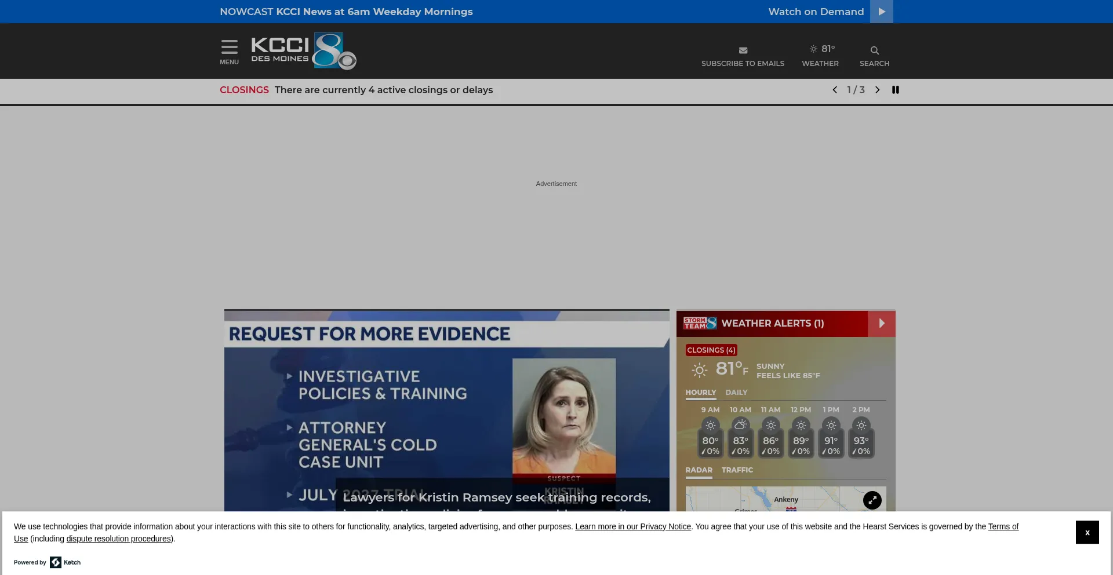Click the KCCI 8 Des Moines logo

[304, 51]
